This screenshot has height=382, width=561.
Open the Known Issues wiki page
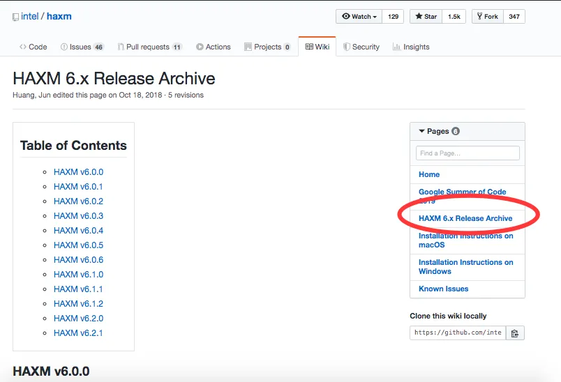(x=443, y=289)
